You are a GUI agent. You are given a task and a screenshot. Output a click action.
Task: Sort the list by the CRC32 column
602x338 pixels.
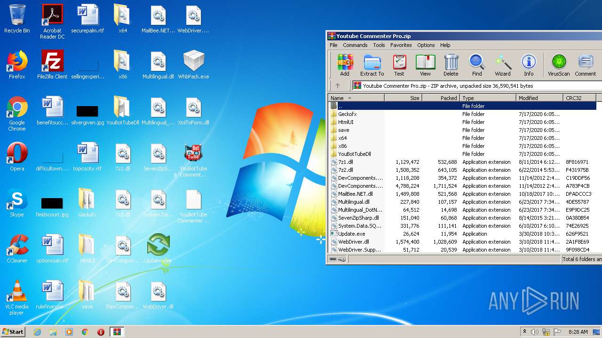579,98
